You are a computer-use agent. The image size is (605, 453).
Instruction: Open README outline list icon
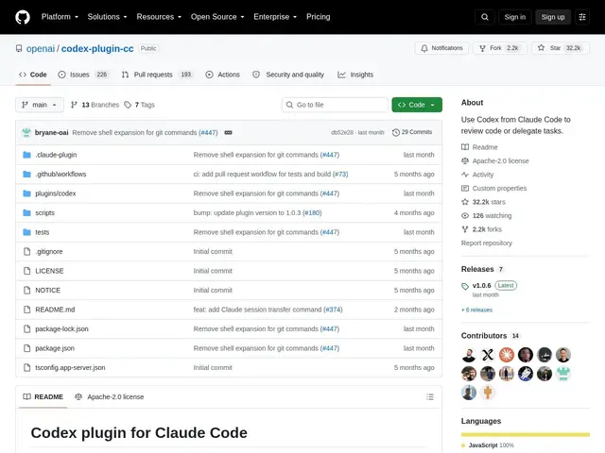coord(430,396)
